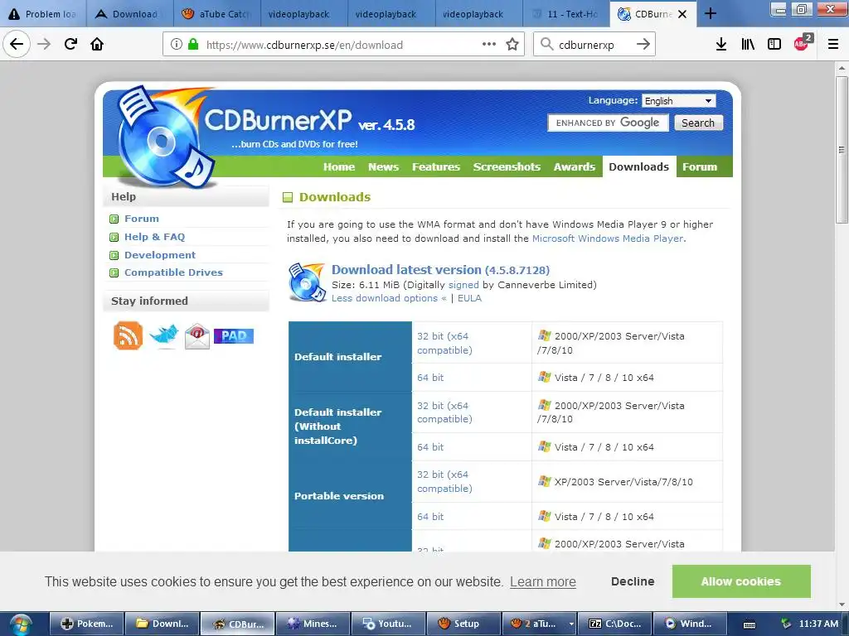Reload the current page
Image resolution: width=849 pixels, height=636 pixels.
pos(70,44)
